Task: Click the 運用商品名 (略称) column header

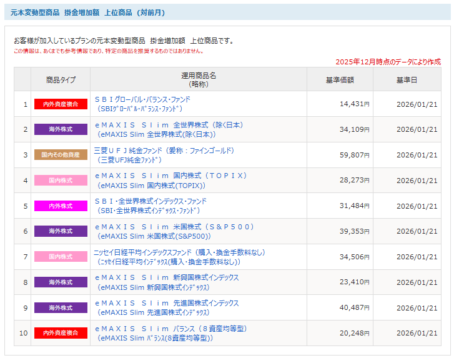Action: (x=199, y=79)
